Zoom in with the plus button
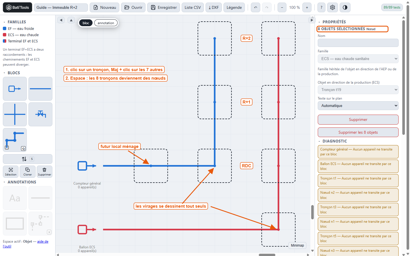The height and width of the screenshot is (256, 410). tap(307, 7)
